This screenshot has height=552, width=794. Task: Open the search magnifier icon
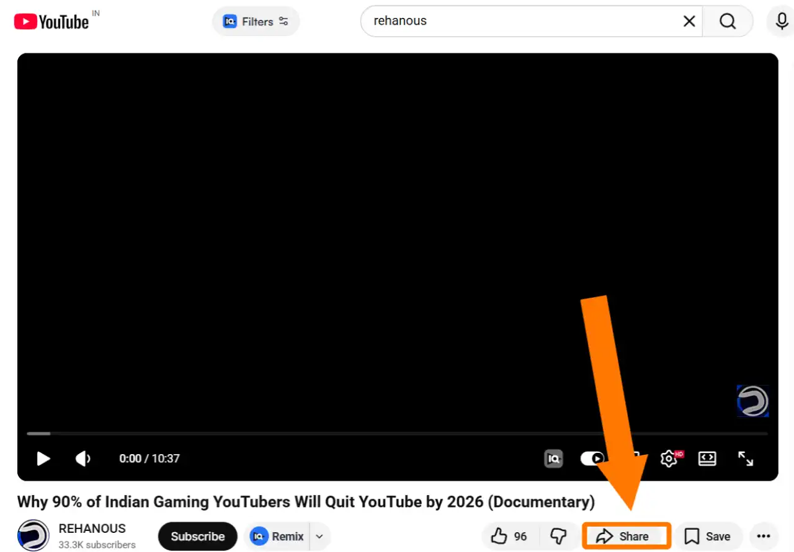727,20
